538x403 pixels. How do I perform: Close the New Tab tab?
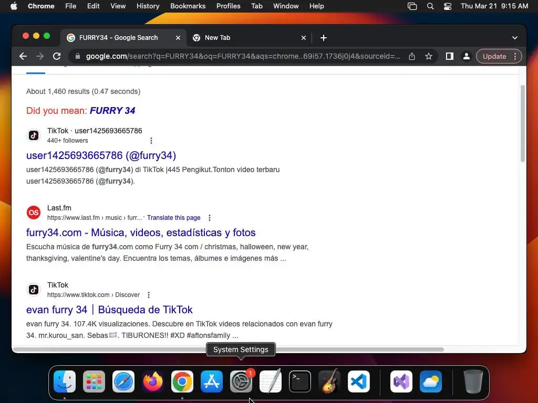click(303, 38)
